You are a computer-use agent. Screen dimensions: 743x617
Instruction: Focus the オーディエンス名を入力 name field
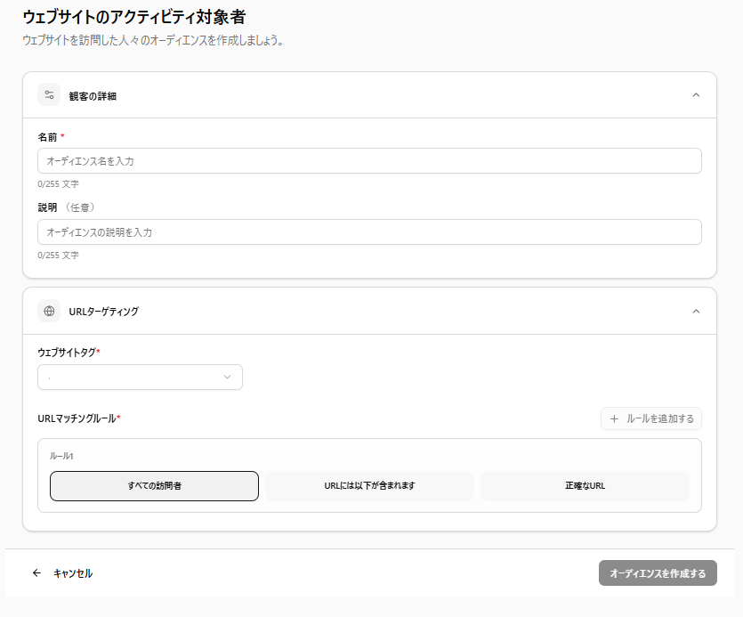coord(369,161)
